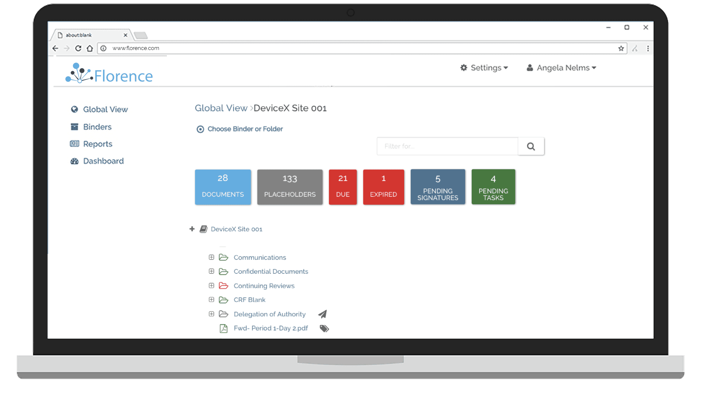Select DeviceX Site 001 binder name

click(236, 229)
